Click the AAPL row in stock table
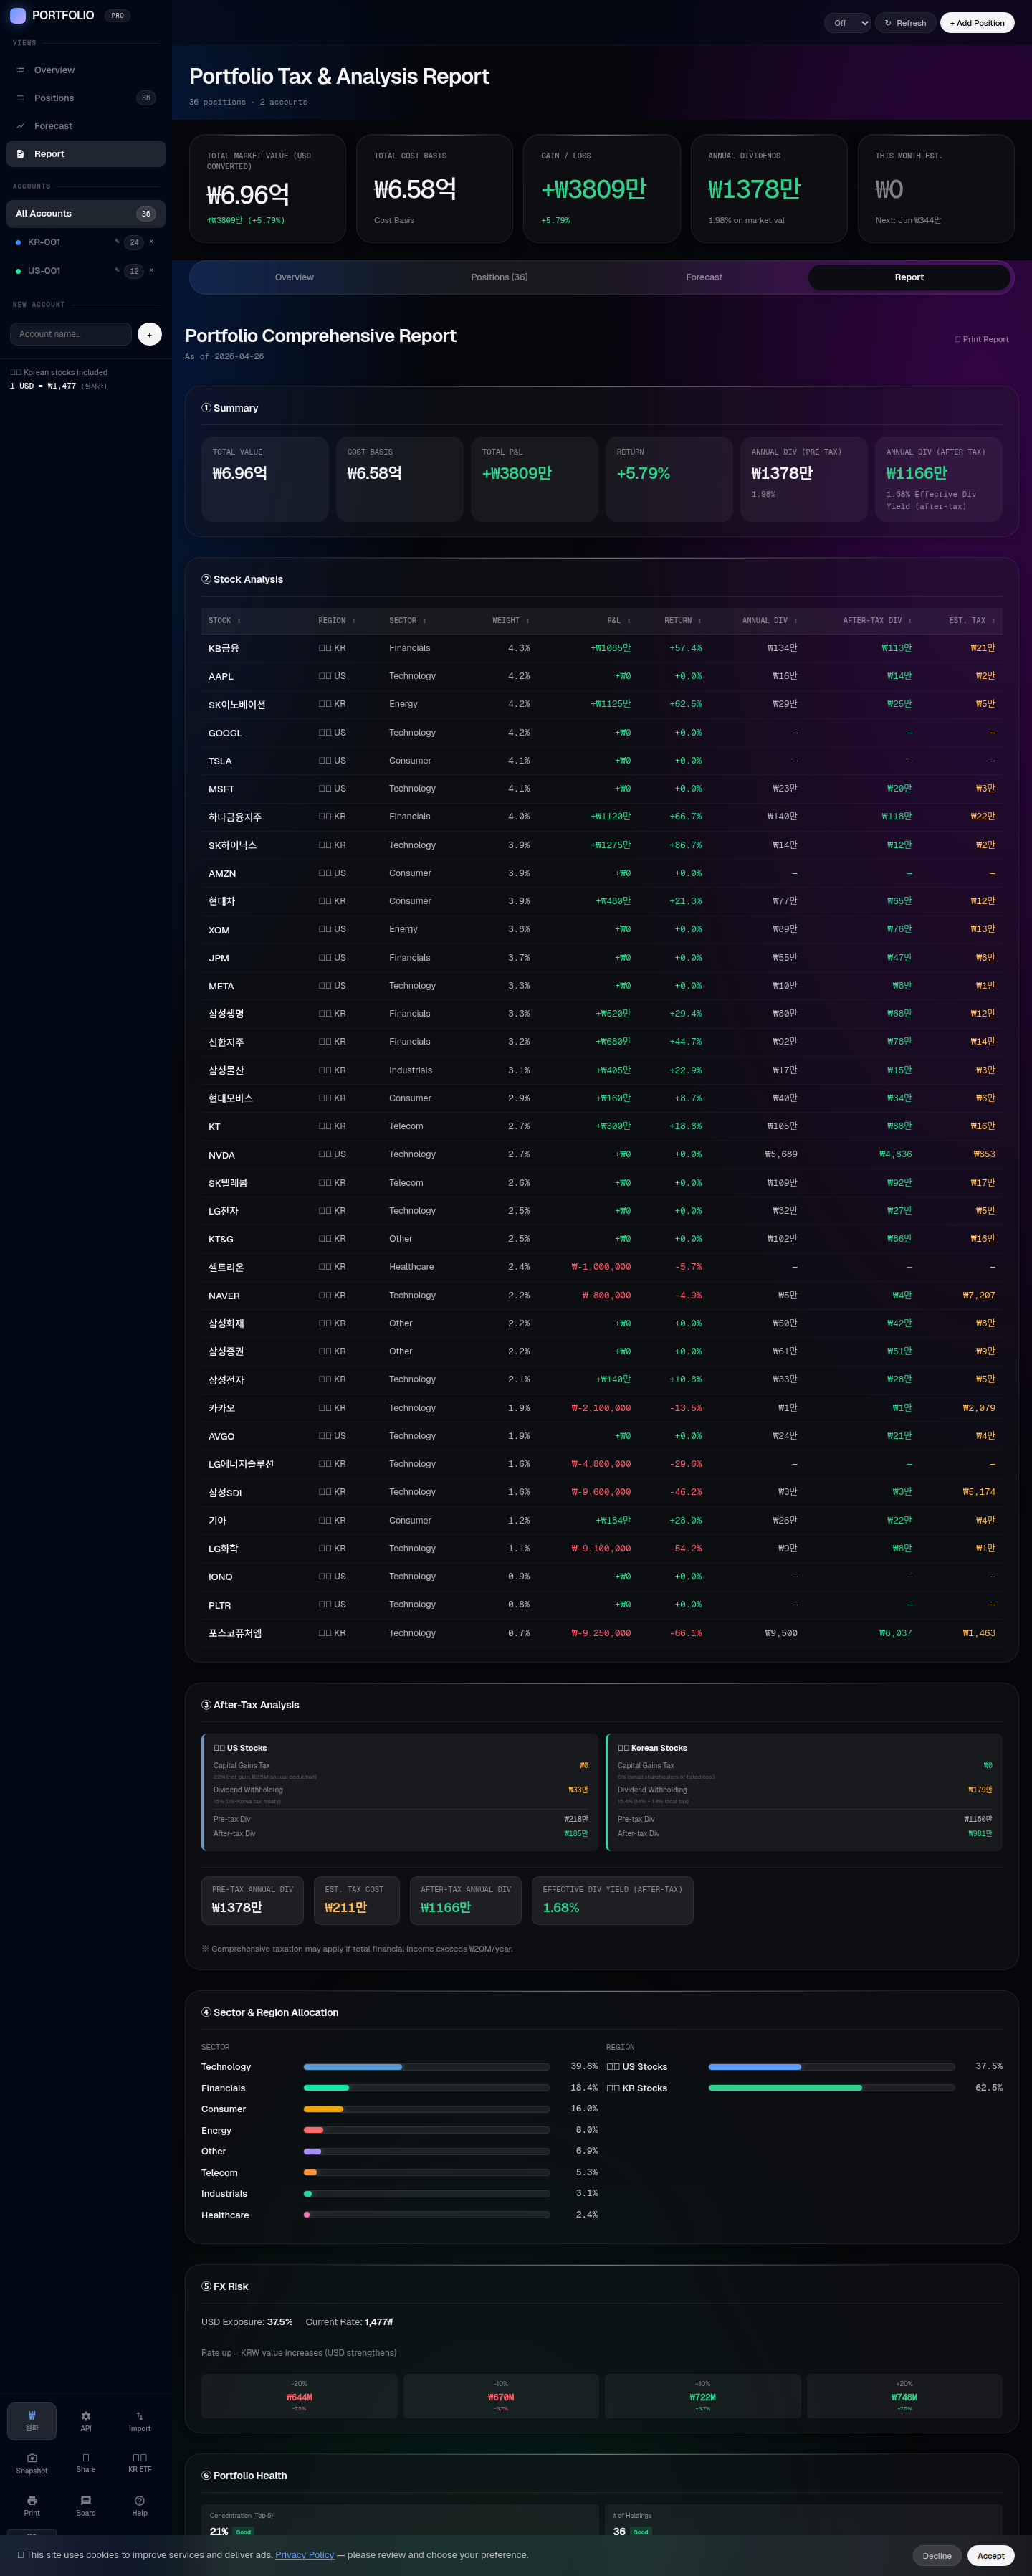 (602, 676)
